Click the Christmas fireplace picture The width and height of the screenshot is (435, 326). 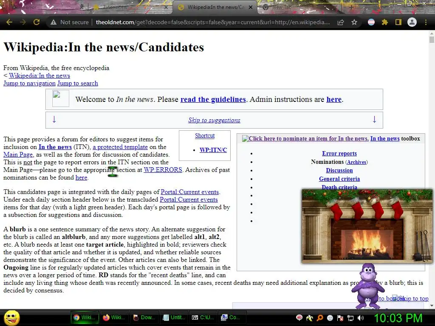coord(367,226)
